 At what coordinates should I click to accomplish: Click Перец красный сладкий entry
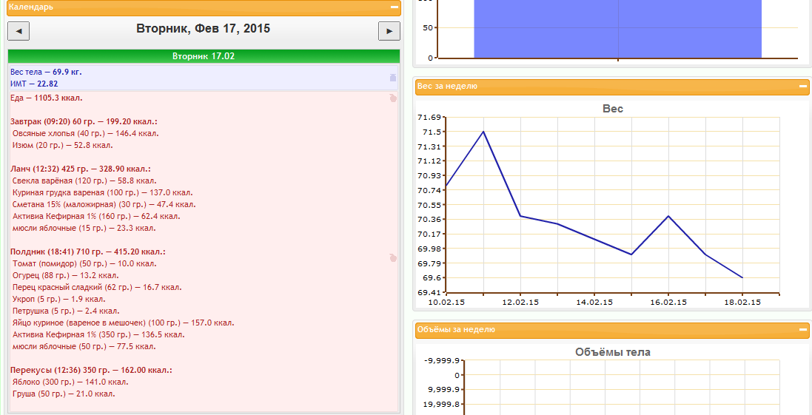pyautogui.click(x=97, y=288)
